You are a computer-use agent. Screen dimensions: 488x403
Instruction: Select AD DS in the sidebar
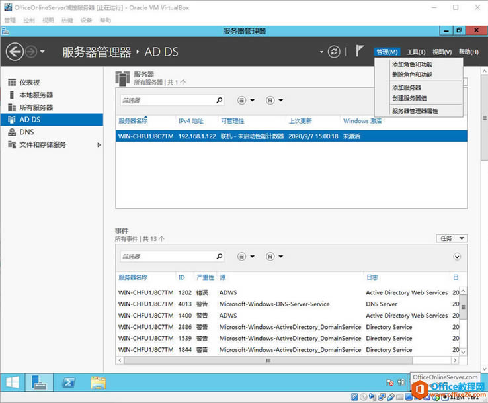click(x=52, y=120)
